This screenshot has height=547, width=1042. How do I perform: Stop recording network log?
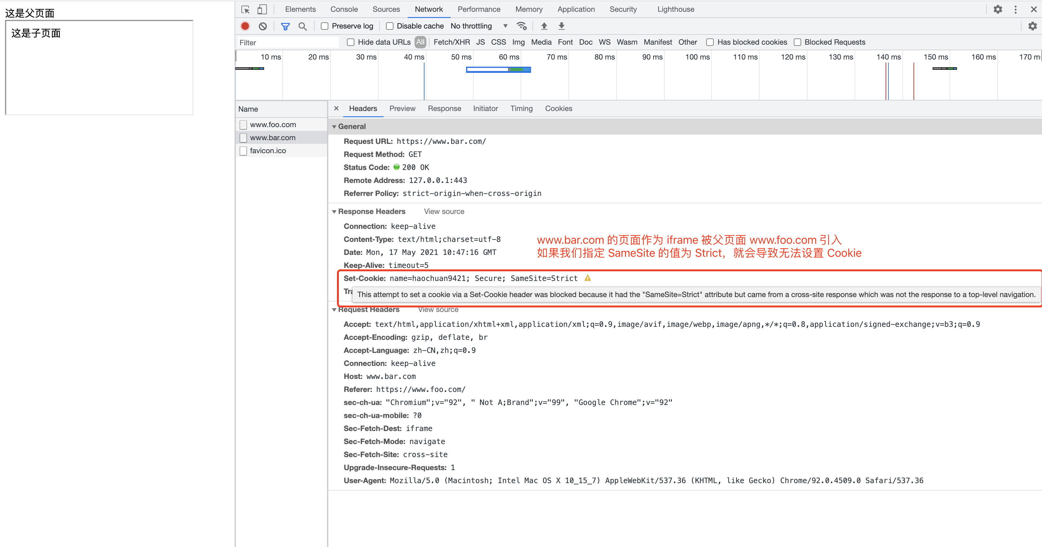245,26
